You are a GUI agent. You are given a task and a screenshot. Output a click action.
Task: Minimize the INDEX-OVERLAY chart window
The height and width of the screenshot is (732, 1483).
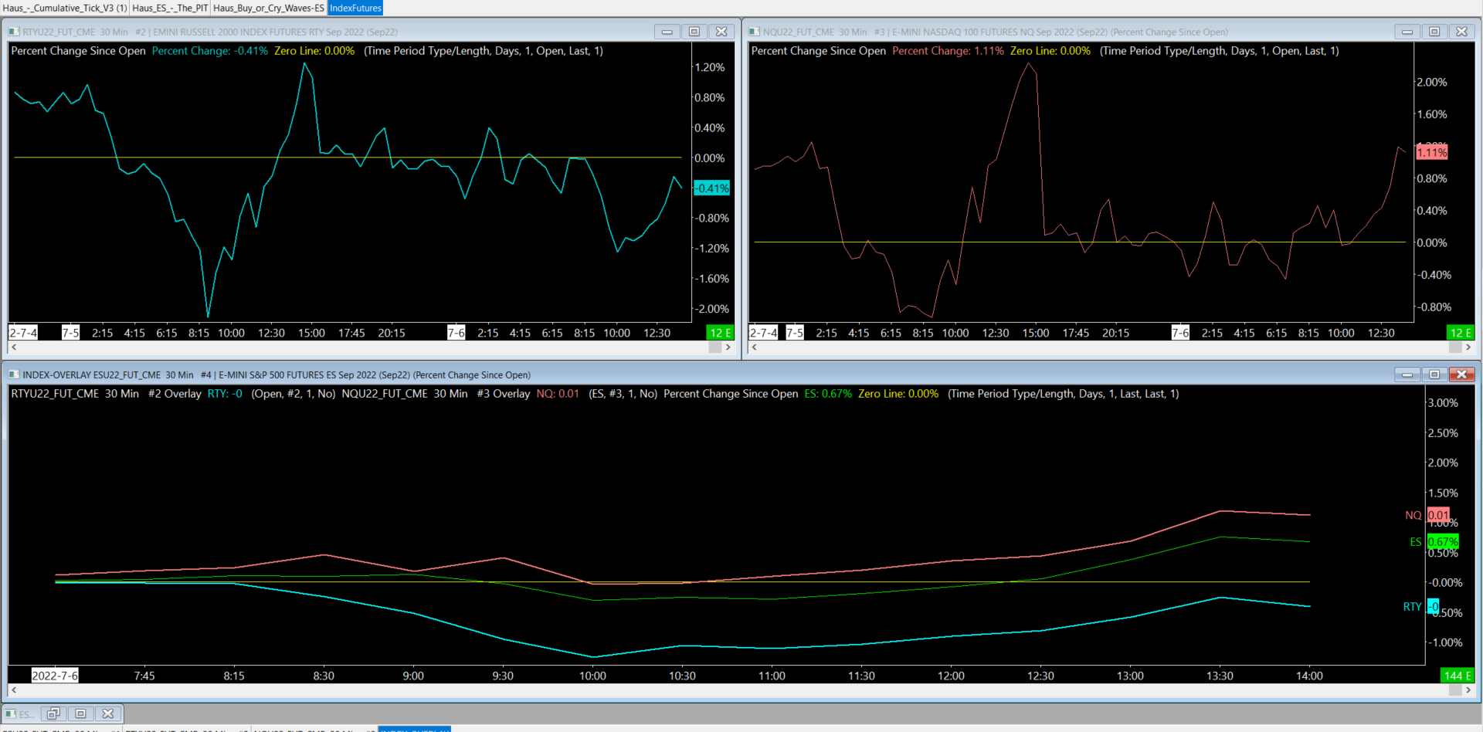(x=1407, y=374)
